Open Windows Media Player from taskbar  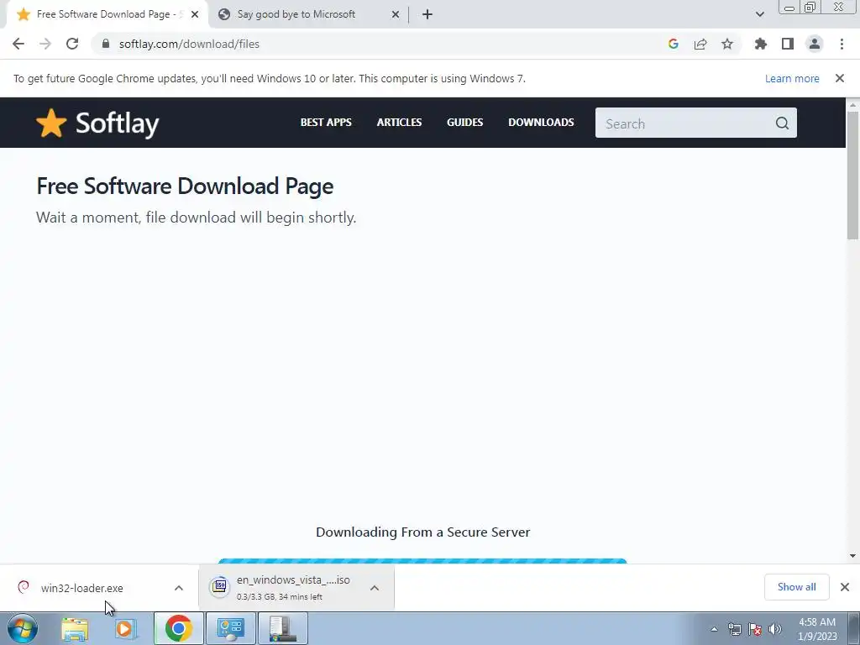(125, 628)
